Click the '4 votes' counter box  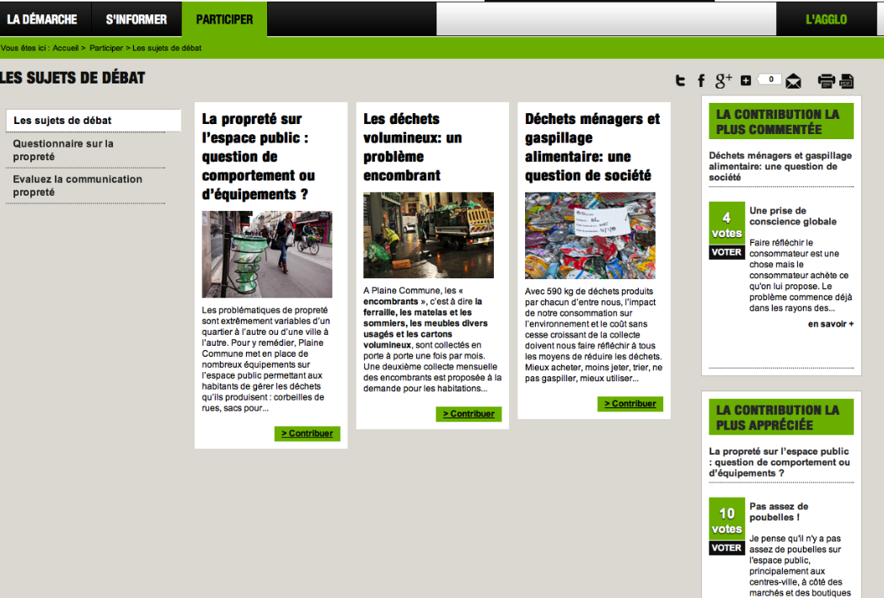coord(726,224)
